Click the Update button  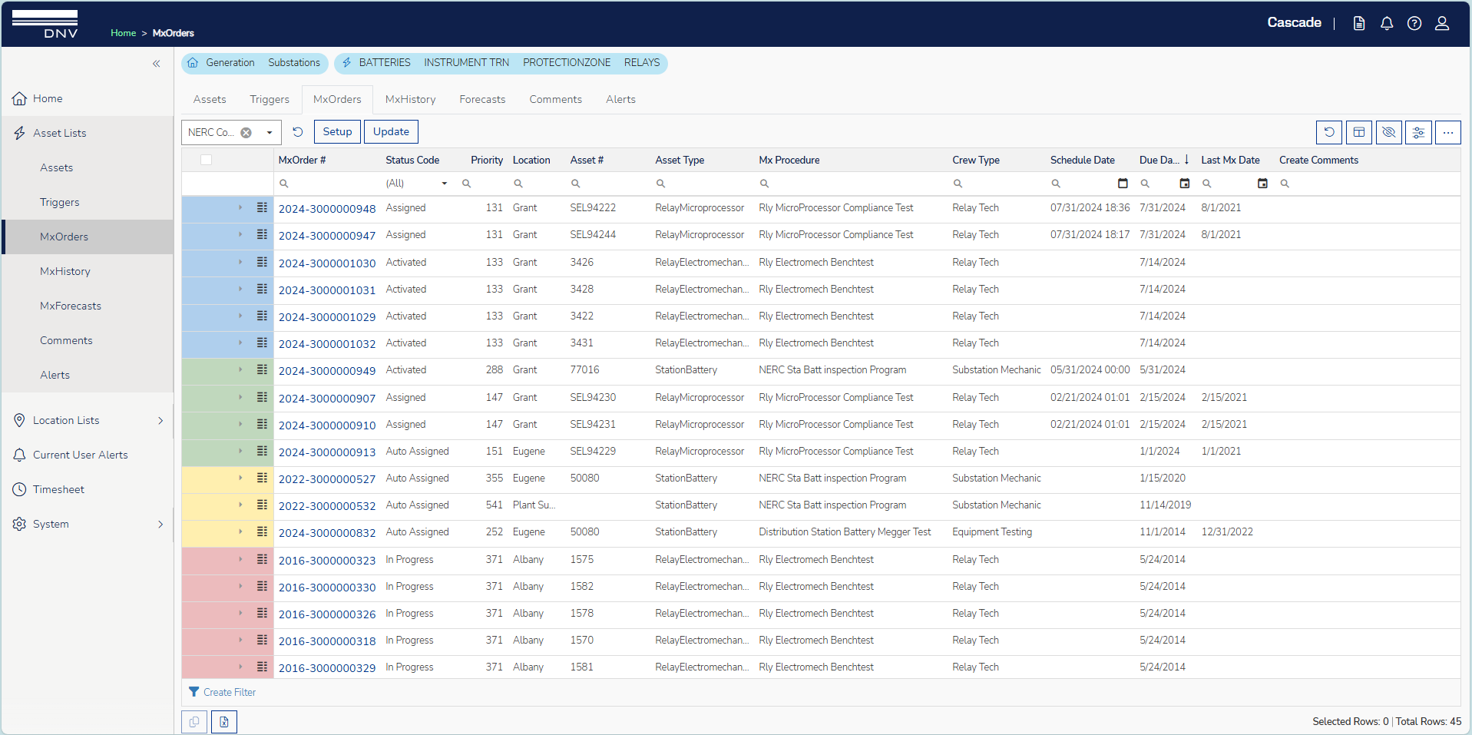(x=391, y=131)
